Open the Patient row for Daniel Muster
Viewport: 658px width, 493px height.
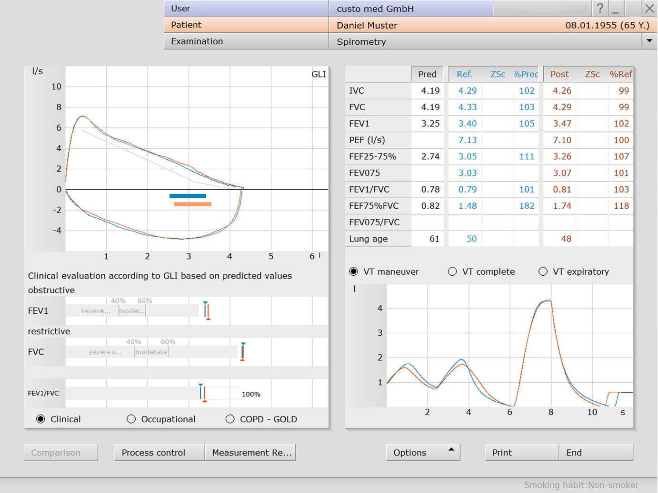coord(246,25)
